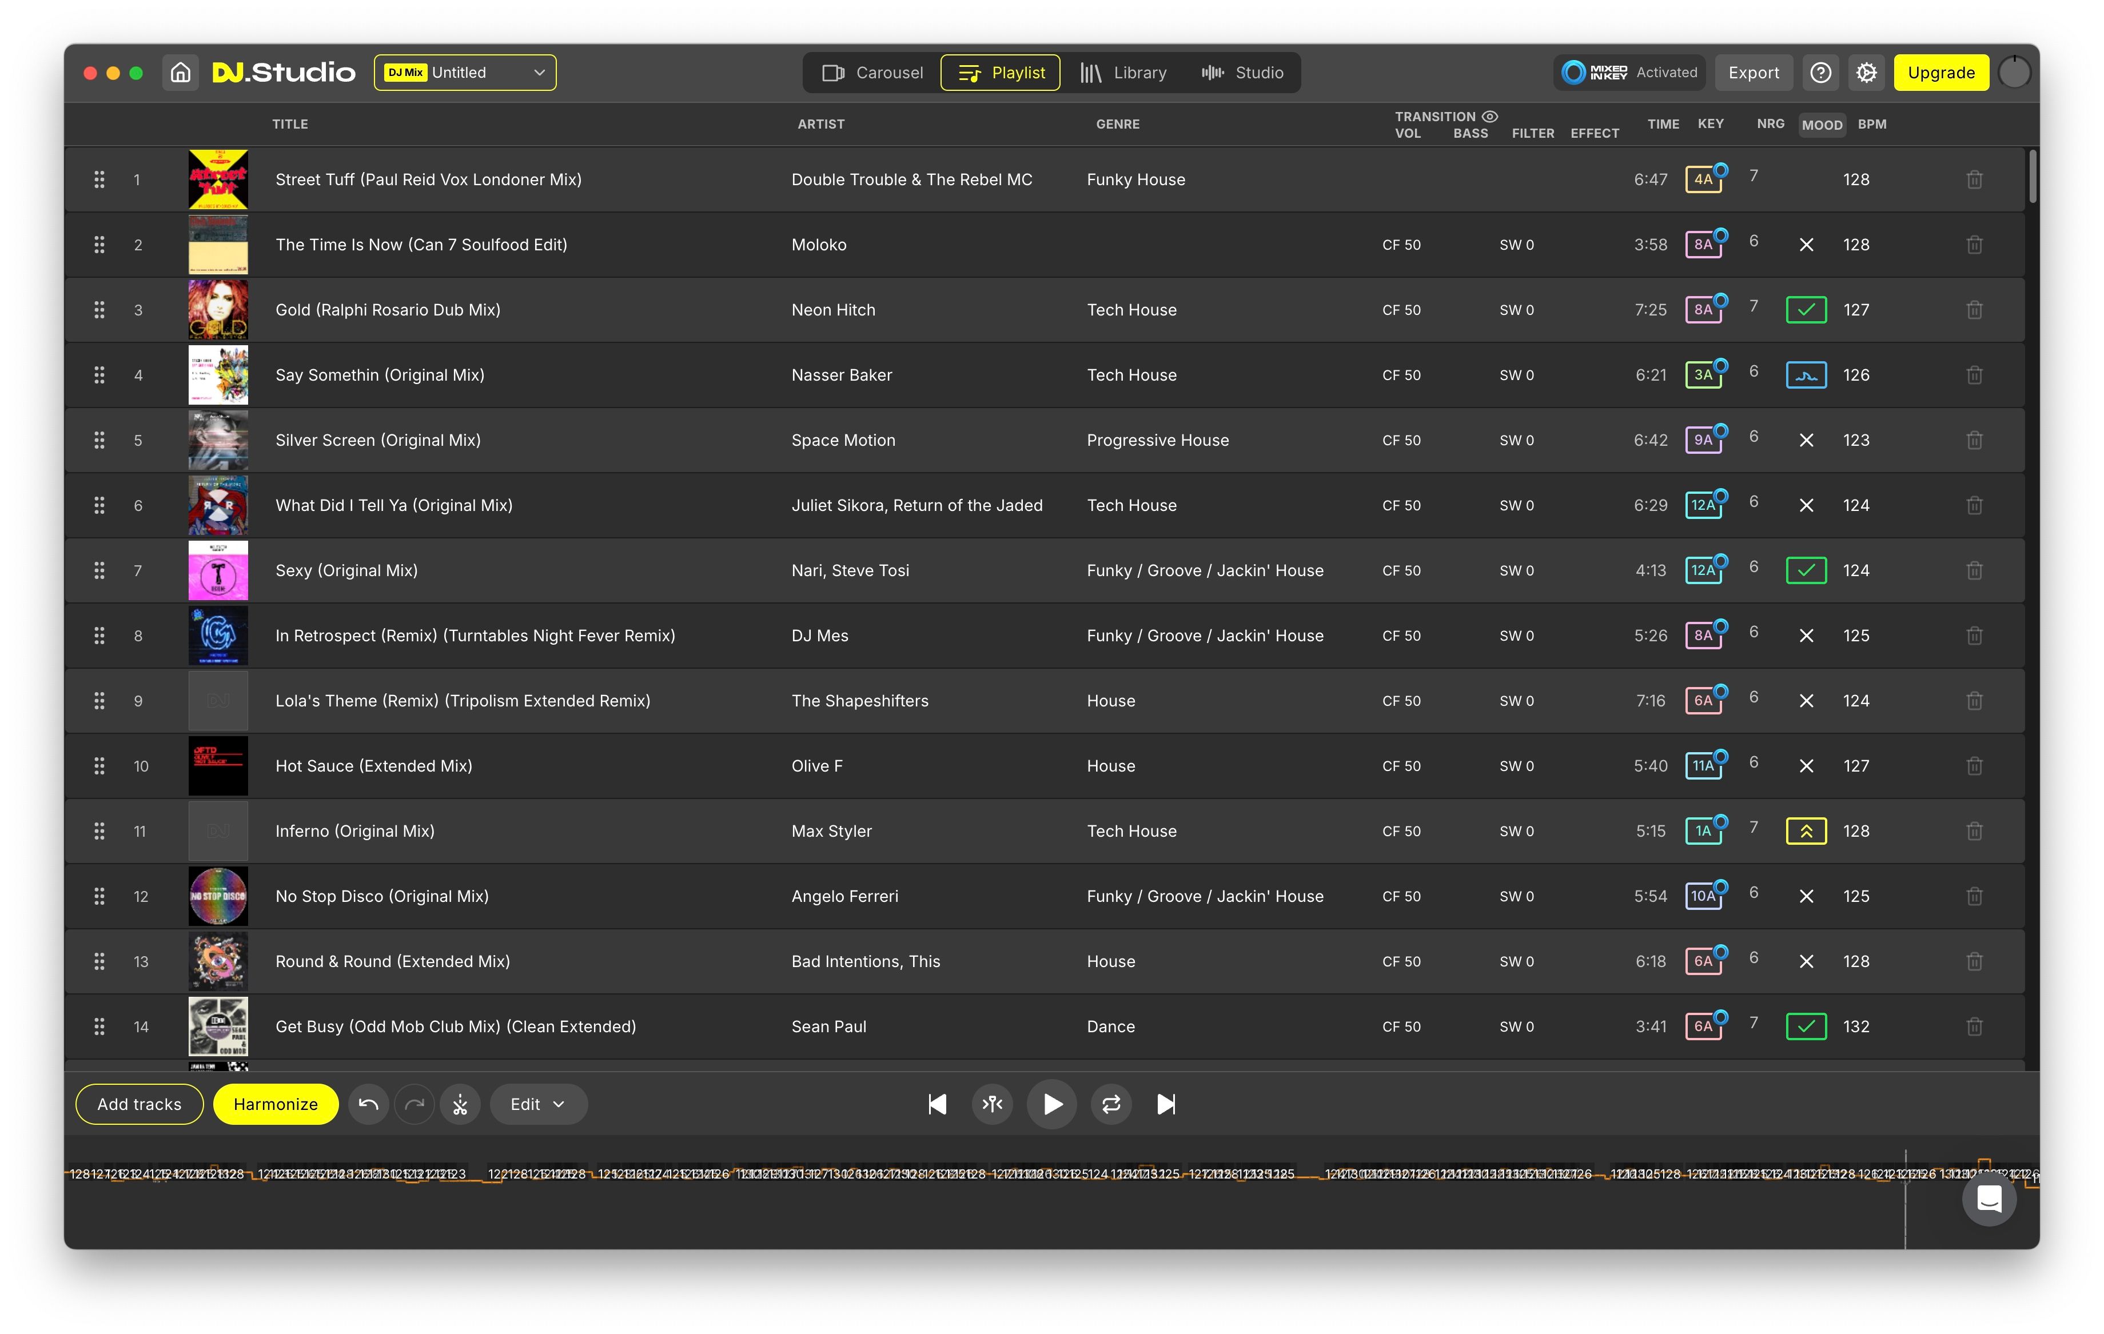2104x1334 pixels.
Task: Select the MOOD column header
Action: [x=1822, y=125]
